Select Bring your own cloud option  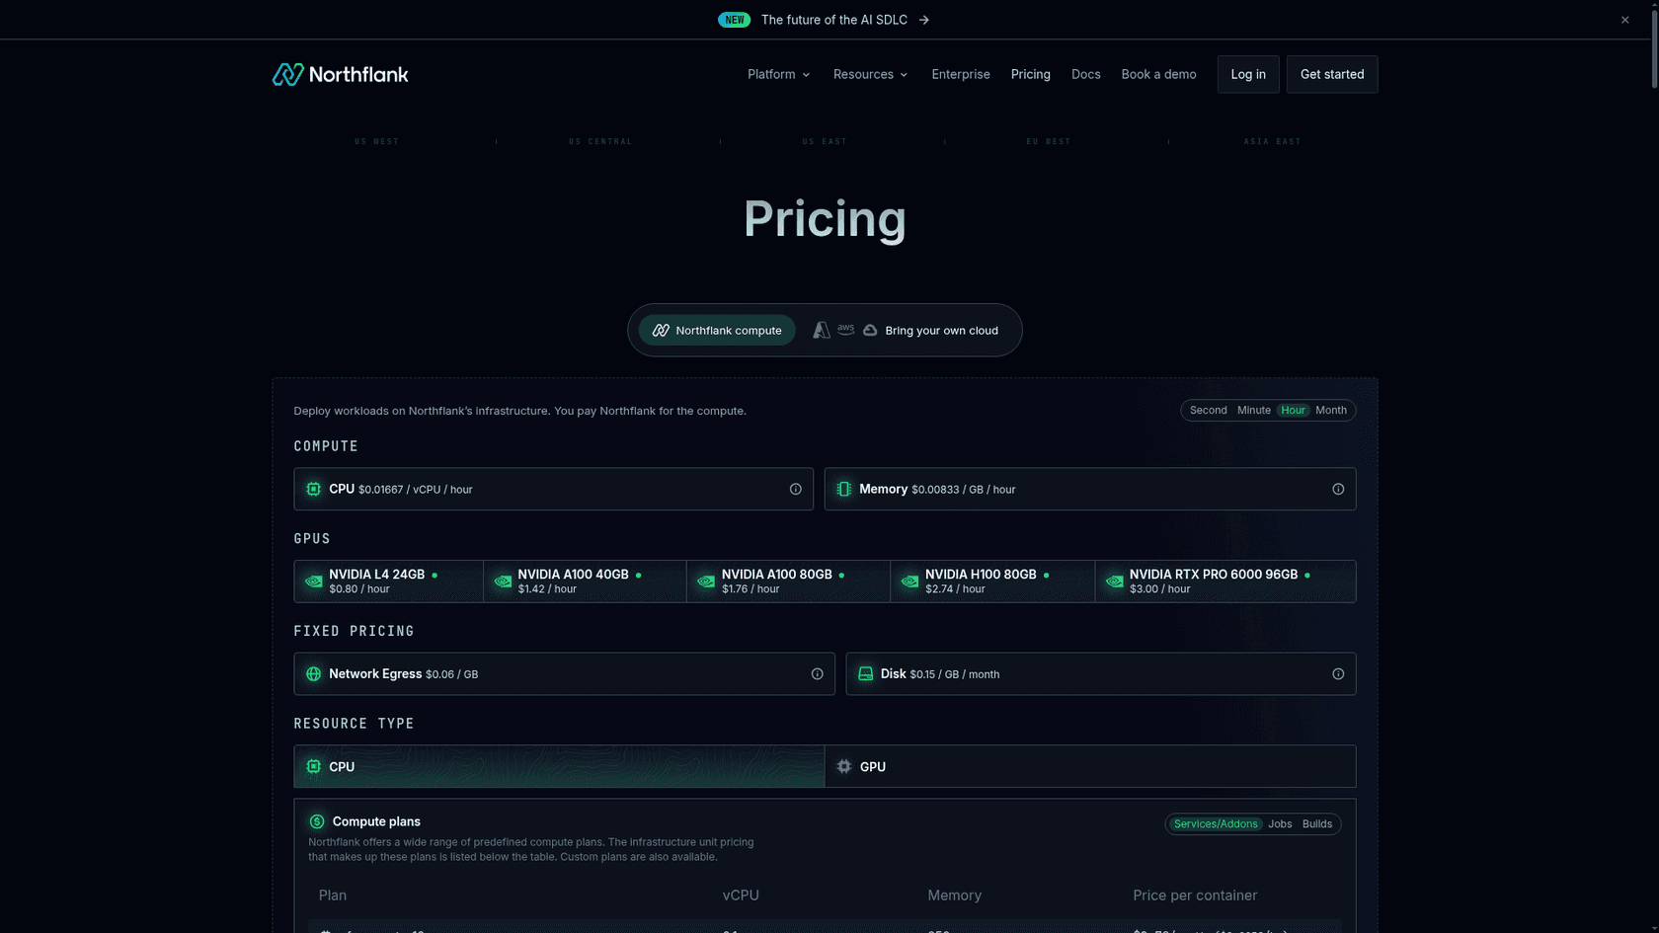tap(906, 331)
